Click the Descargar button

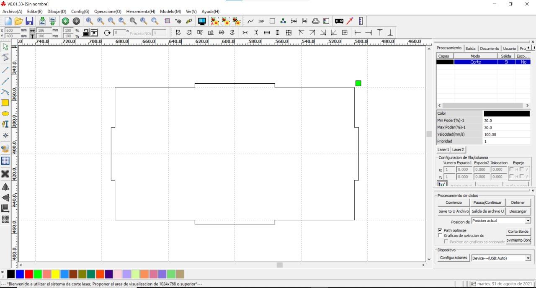pos(518,211)
